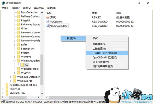
Task: Click the Windows Defender folder icon
Action: coord(15,77)
